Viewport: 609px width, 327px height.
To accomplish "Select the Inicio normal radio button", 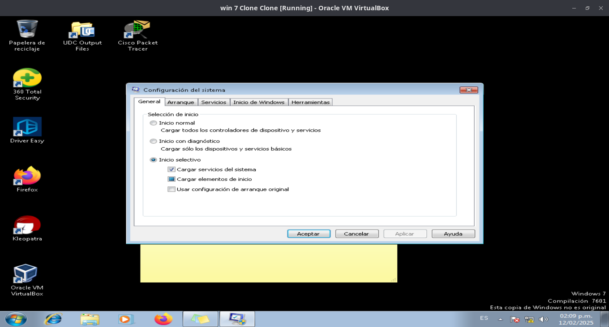I will tap(154, 123).
